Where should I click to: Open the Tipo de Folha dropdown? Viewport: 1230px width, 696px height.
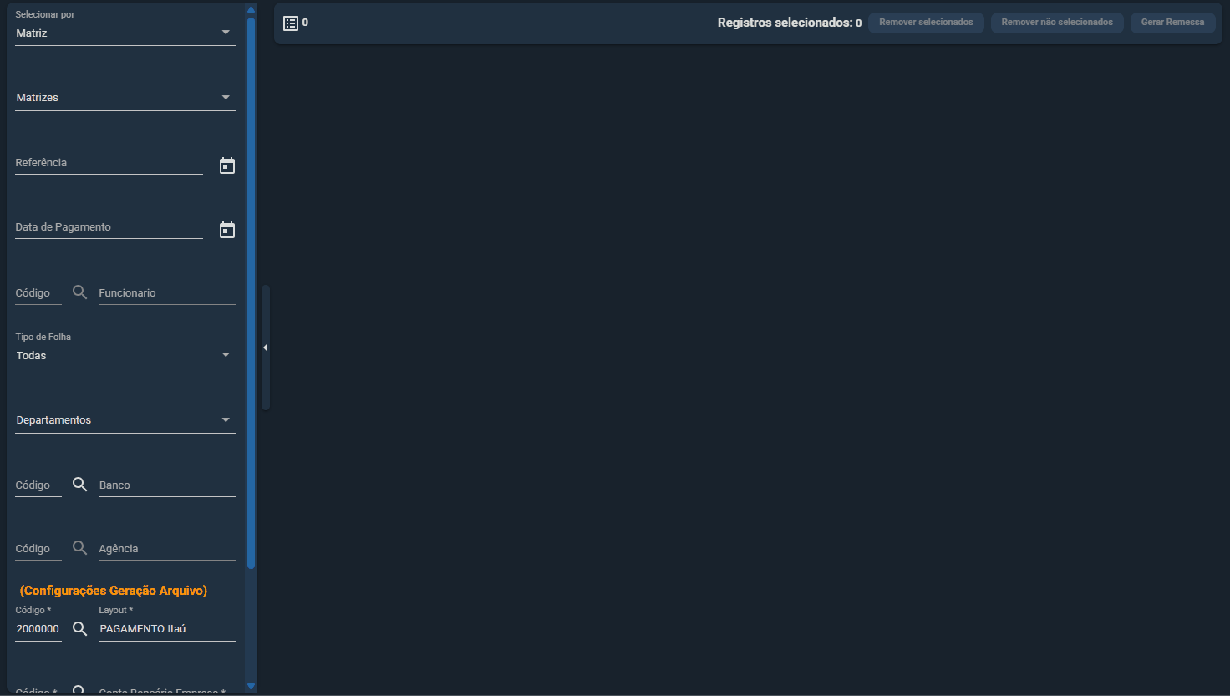(x=125, y=355)
